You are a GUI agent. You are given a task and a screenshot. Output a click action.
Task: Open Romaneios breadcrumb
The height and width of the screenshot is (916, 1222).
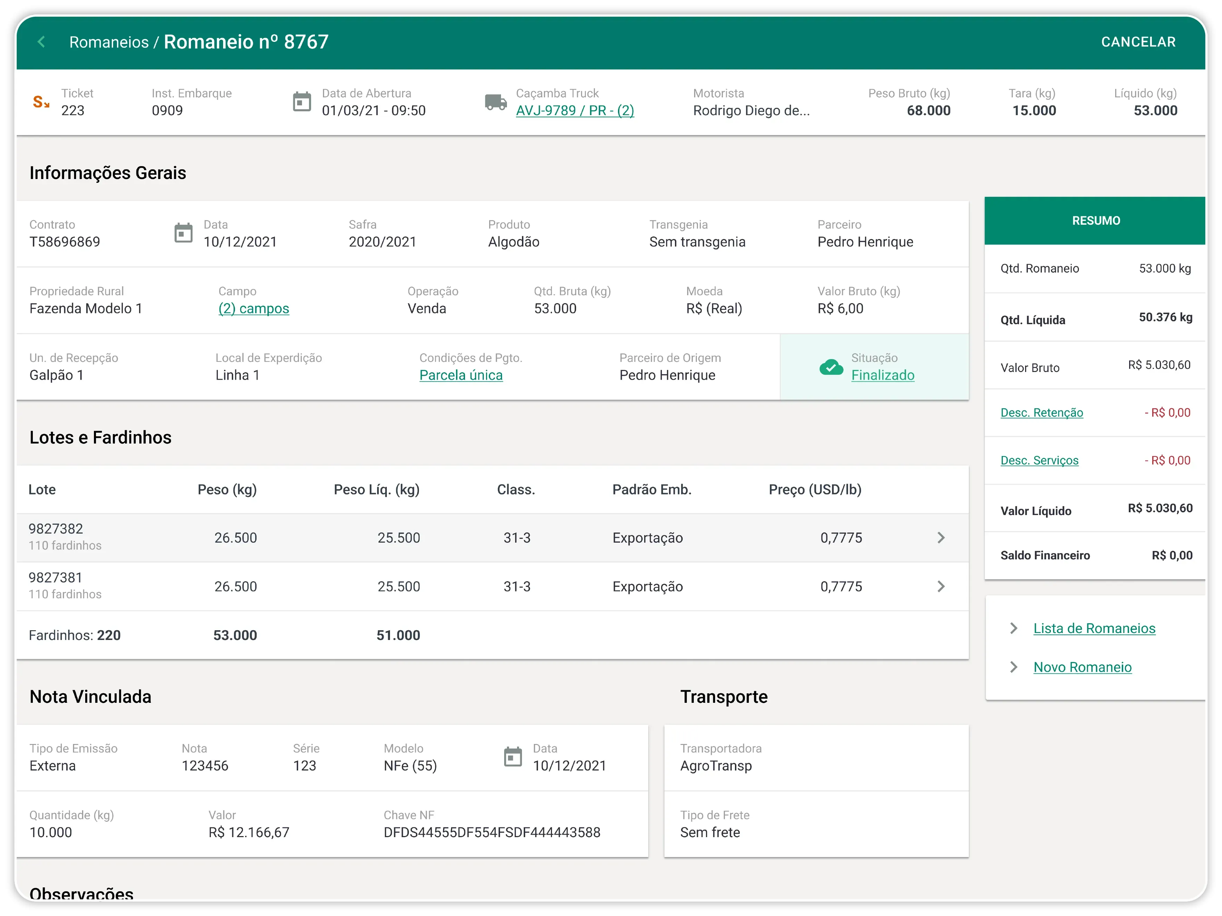click(x=109, y=43)
